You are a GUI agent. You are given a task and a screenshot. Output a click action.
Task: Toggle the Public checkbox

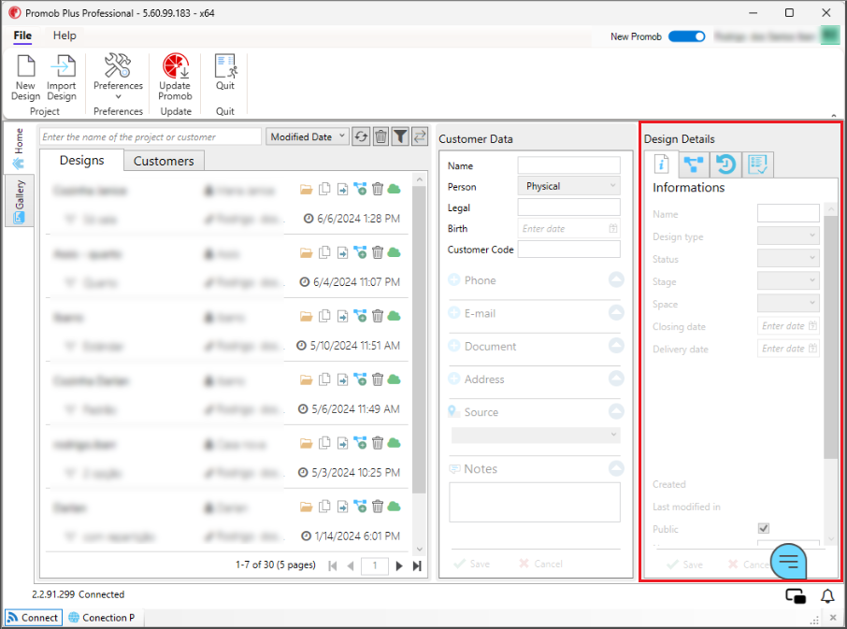[763, 529]
